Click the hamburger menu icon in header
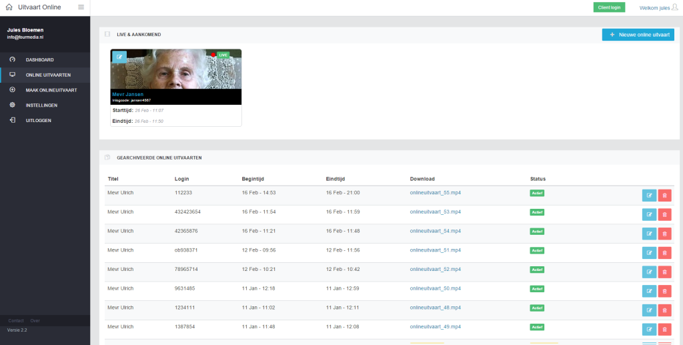683x345 pixels. pos(81,7)
